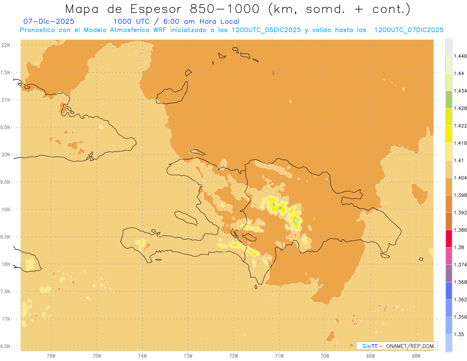Select the legend value 1.404
Image resolution: width=467 pixels, height=361 pixels.
click(461, 178)
